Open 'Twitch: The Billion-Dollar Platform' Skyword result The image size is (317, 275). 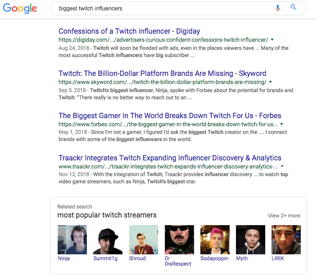[163, 73]
